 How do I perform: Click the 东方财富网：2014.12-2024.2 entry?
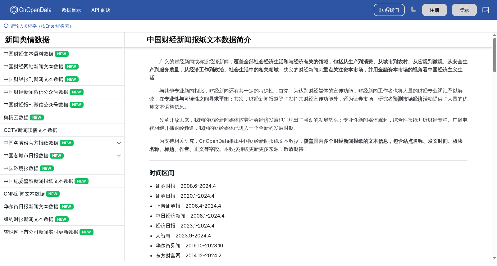[x=189, y=255]
